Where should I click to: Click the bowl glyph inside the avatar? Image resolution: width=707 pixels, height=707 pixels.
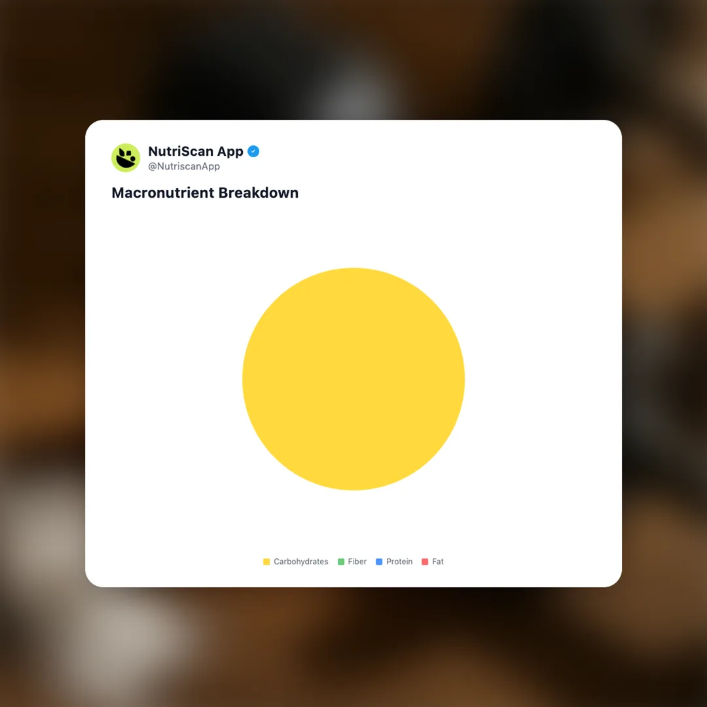(126, 158)
